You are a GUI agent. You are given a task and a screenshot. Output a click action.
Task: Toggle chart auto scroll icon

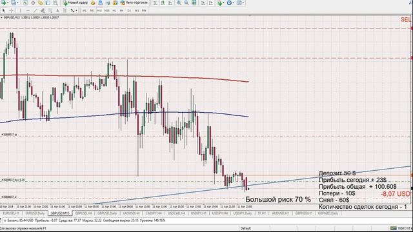[203, 3]
